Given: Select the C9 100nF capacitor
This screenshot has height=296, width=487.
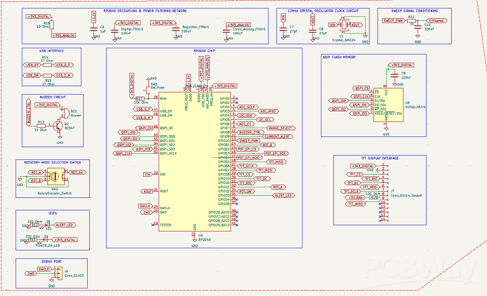Looking at the screenshot, I should pos(394,75).
